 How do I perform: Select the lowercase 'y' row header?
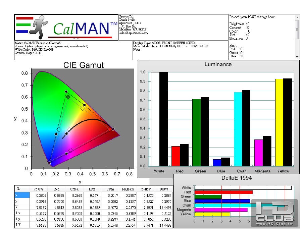[x=22, y=201]
